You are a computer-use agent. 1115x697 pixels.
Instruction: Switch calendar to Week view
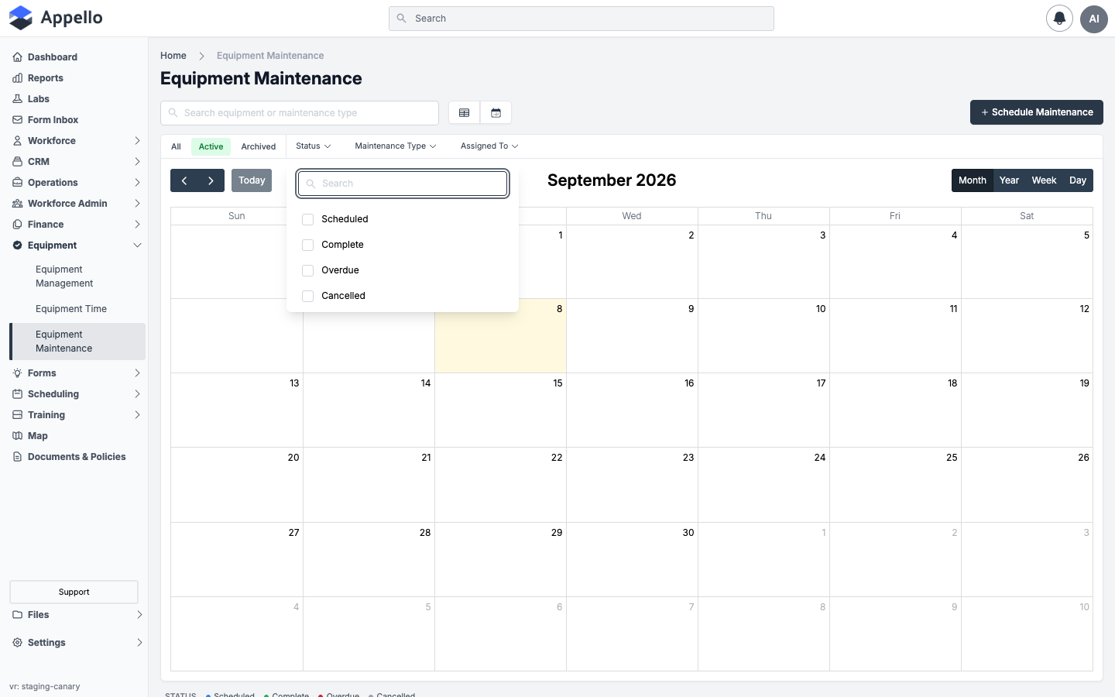tap(1044, 180)
